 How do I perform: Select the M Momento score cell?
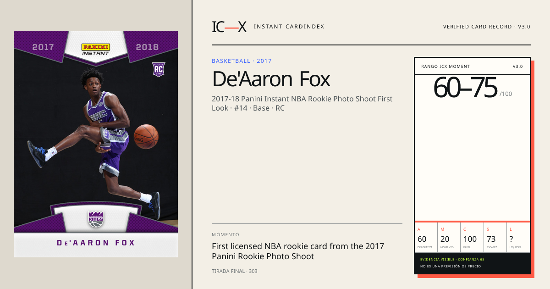click(449, 238)
